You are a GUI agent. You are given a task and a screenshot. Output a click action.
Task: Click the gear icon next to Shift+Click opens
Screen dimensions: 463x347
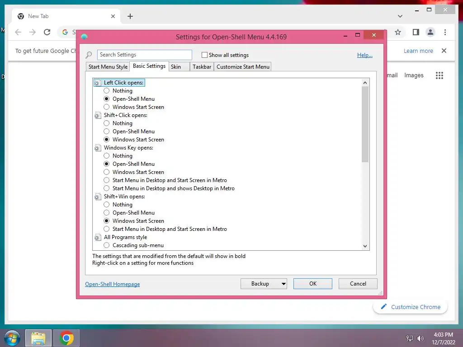click(x=98, y=115)
